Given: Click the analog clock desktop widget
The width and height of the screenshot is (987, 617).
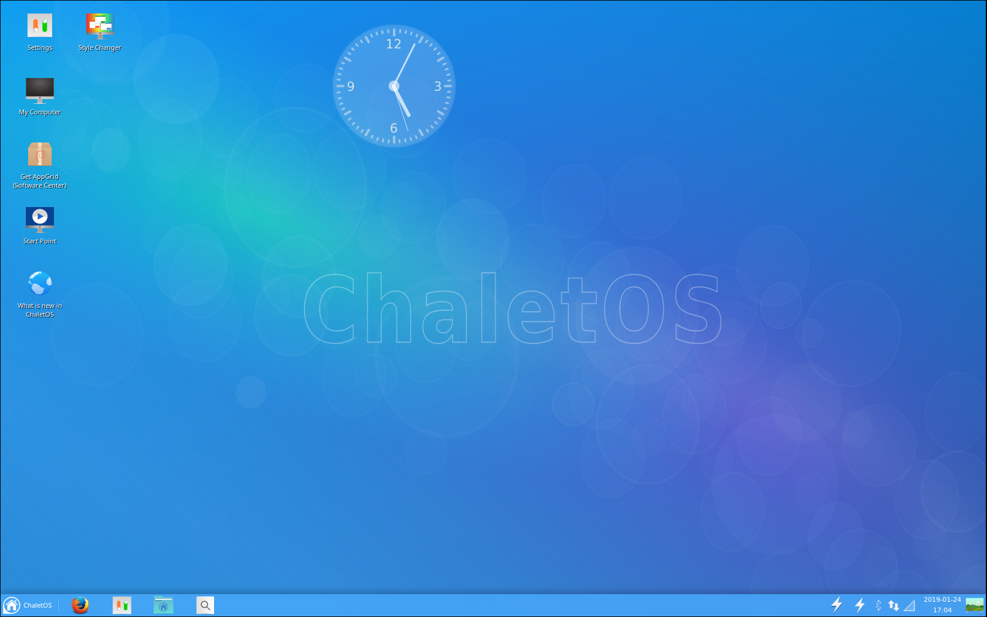Looking at the screenshot, I should click(394, 86).
